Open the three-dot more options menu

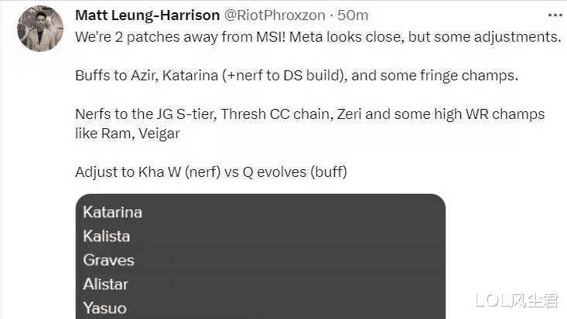555,15
